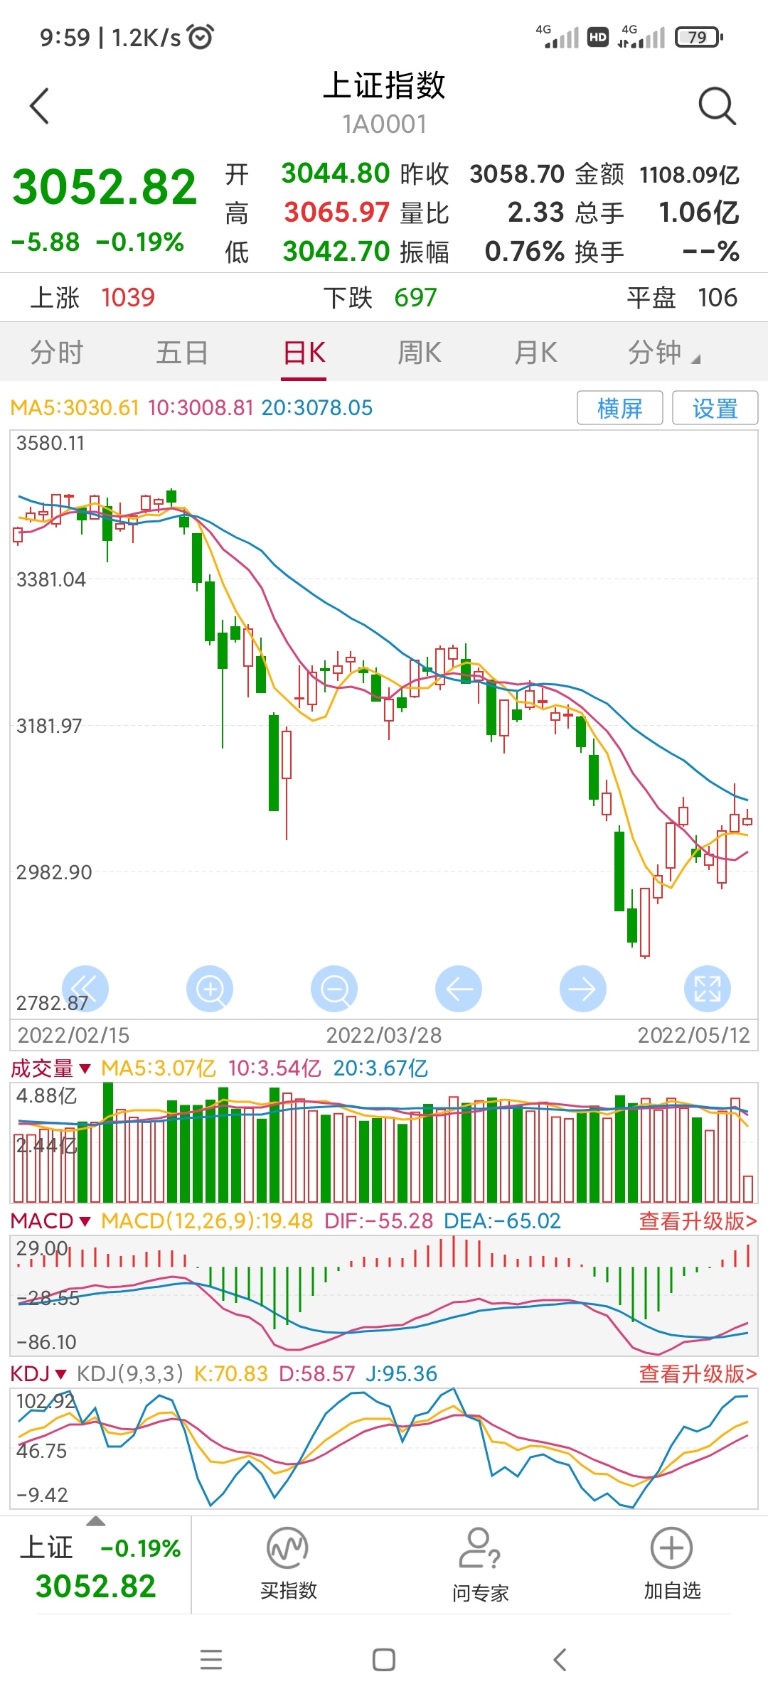Image resolution: width=768 pixels, height=1706 pixels.
Task: Add index via 加自选 plus icon
Action: (672, 1548)
